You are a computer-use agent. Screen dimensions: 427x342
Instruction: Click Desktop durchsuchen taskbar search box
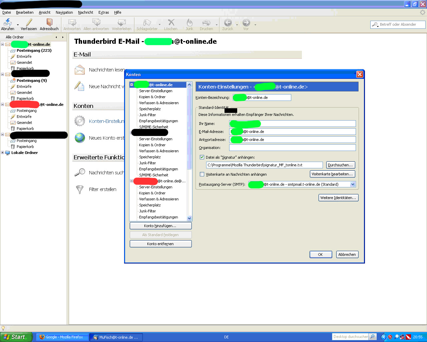pos(351,337)
